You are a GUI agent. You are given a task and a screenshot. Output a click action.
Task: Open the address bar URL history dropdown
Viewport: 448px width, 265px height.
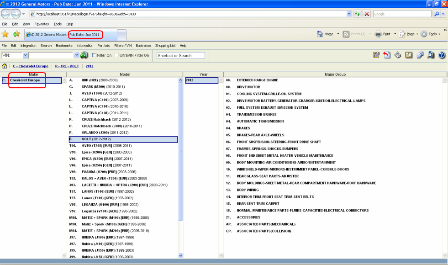[349, 14]
